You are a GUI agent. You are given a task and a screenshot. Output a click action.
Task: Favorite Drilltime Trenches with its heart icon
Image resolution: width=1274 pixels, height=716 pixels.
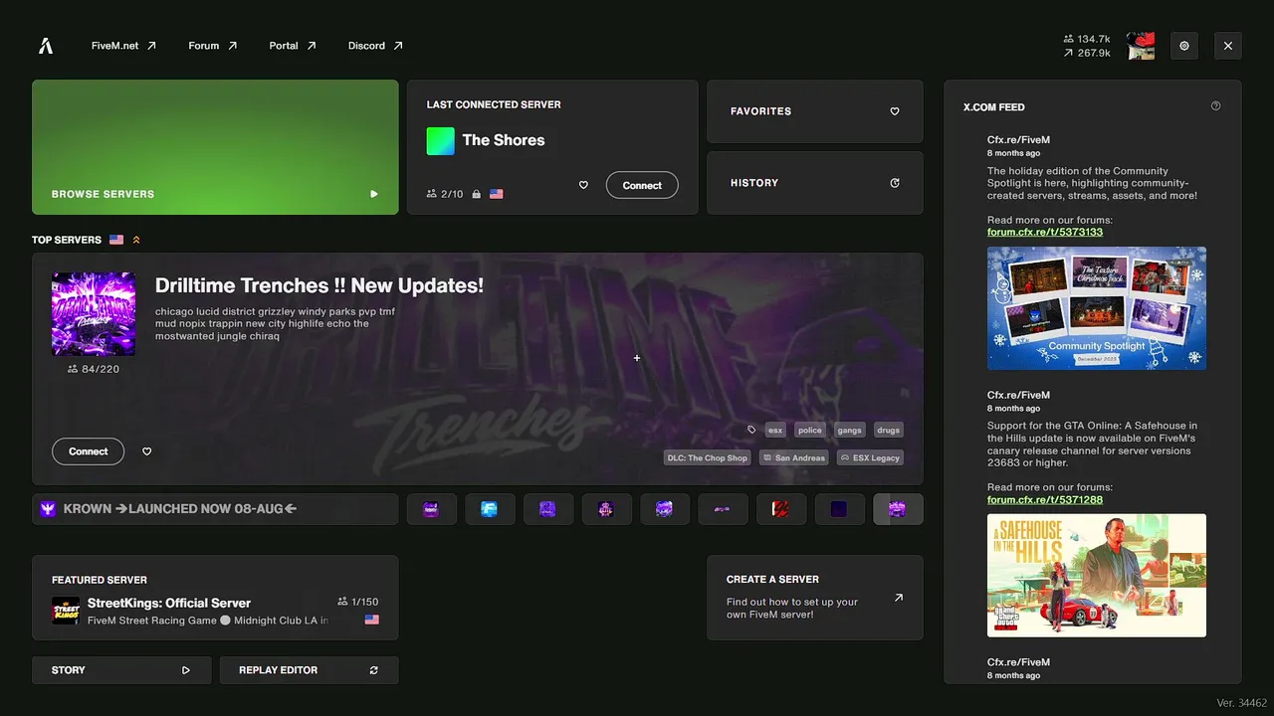pyautogui.click(x=147, y=451)
